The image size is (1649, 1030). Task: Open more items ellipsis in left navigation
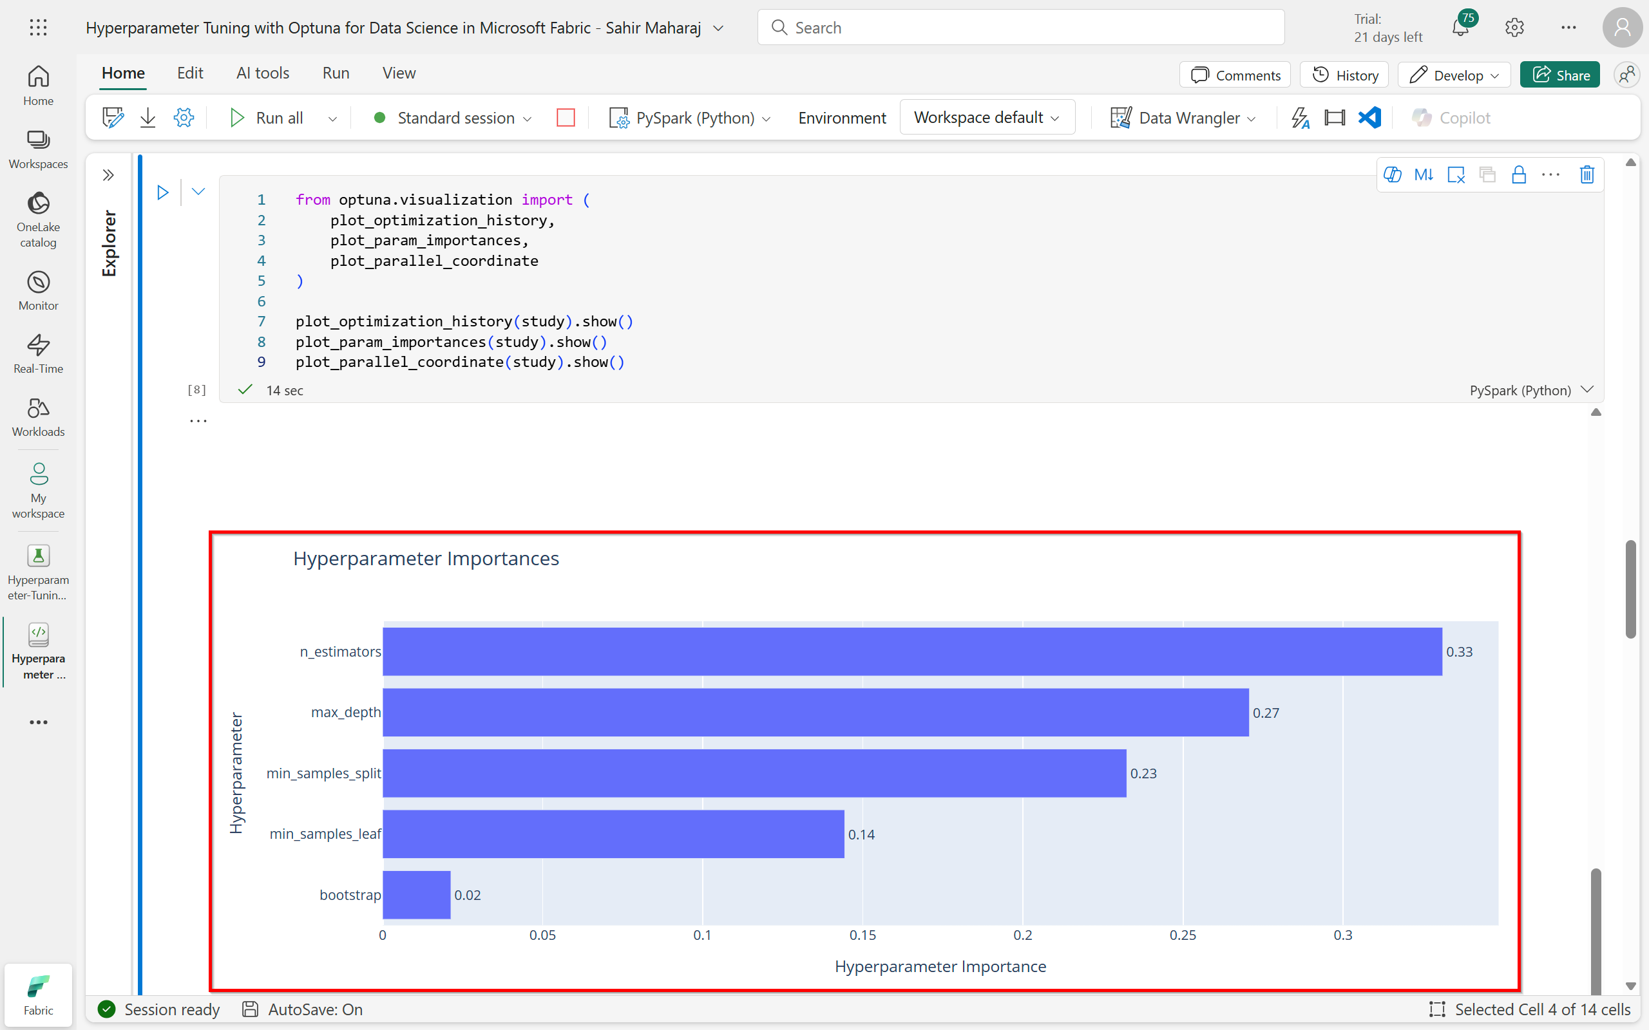click(38, 722)
